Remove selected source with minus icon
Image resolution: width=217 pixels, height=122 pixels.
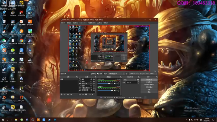[x=83, y=94]
